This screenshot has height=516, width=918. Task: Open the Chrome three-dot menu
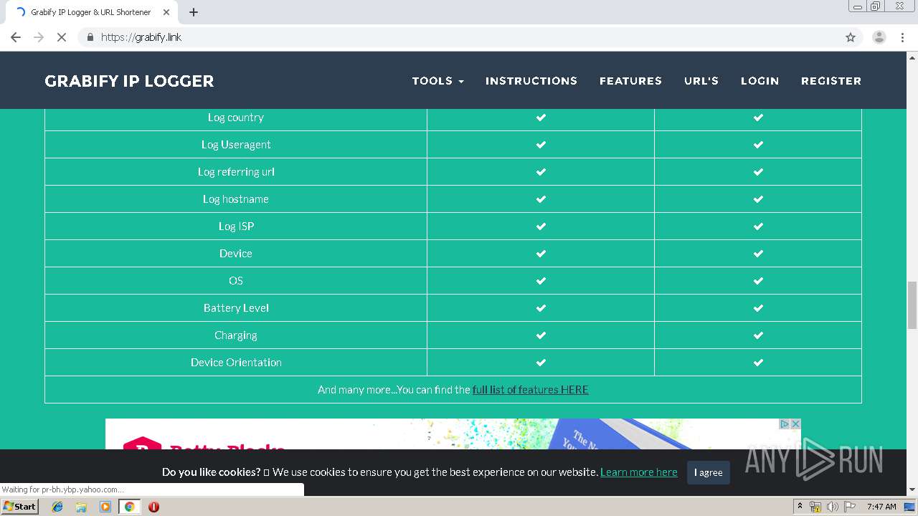click(902, 37)
